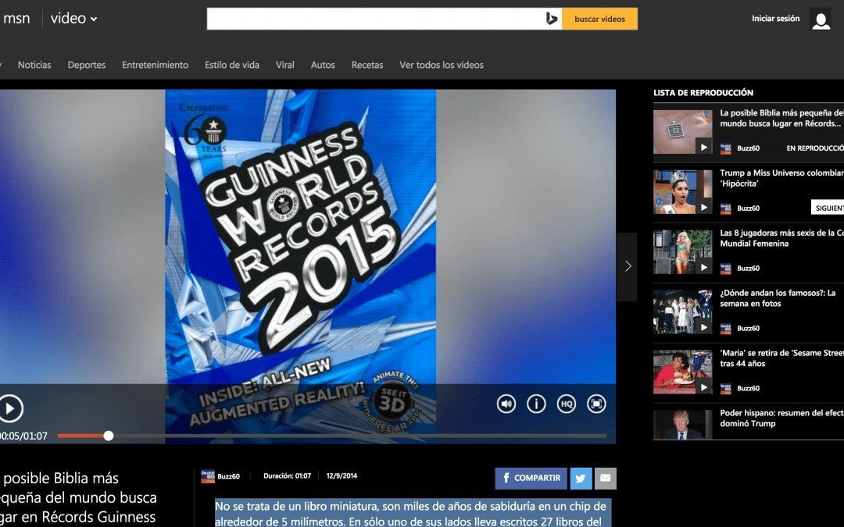Share the video on Twitter
Screen dimensions: 844x527
[581, 478]
